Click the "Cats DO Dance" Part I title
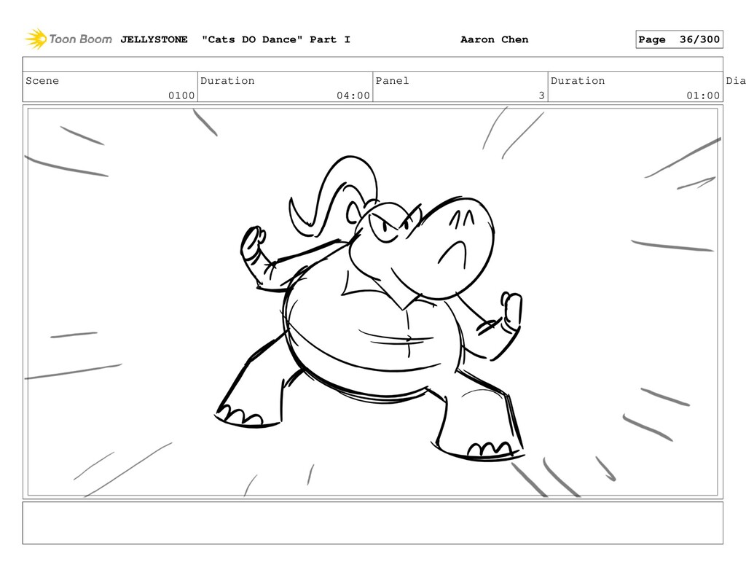Image resolution: width=746 pixels, height=578 pixels. pyautogui.click(x=276, y=39)
